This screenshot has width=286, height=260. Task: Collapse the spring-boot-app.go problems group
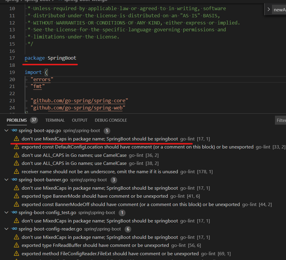click(6, 131)
